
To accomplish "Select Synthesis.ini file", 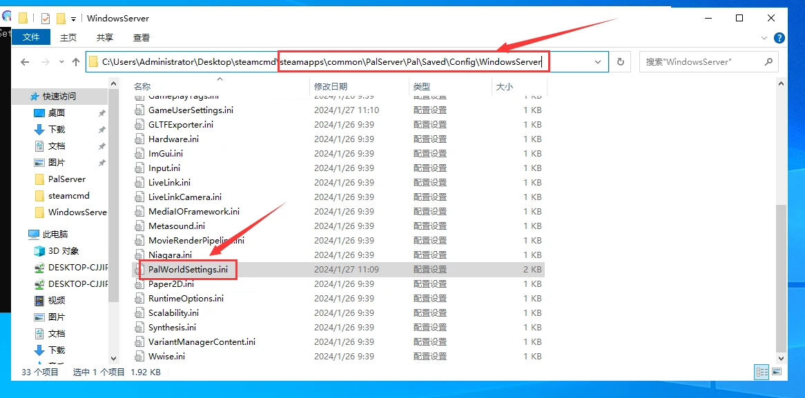I will tap(172, 327).
